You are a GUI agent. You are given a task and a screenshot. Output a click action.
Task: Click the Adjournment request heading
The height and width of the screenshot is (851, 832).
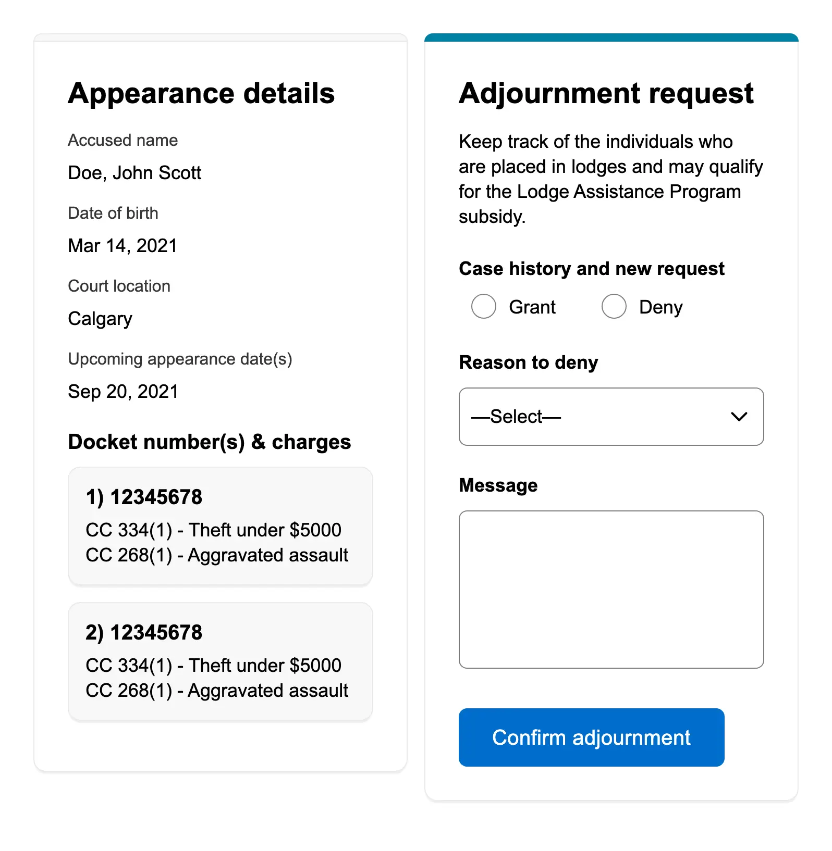click(606, 94)
